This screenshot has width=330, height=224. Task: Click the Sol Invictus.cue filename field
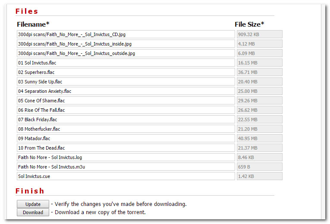126,176
